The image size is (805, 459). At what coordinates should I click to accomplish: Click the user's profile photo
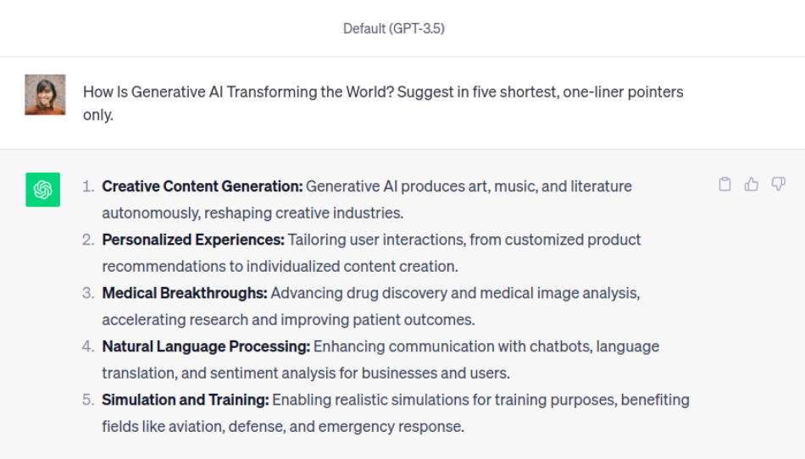[x=45, y=95]
